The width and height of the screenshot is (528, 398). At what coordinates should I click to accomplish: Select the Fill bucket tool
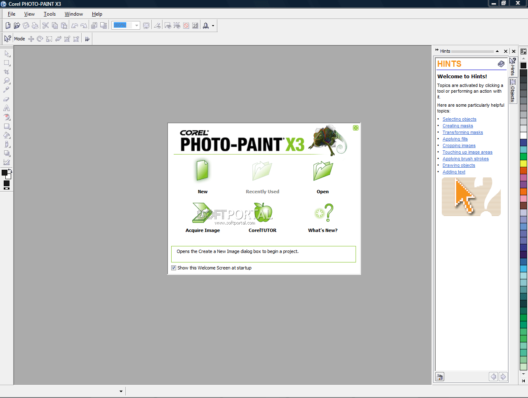[x=7, y=135]
